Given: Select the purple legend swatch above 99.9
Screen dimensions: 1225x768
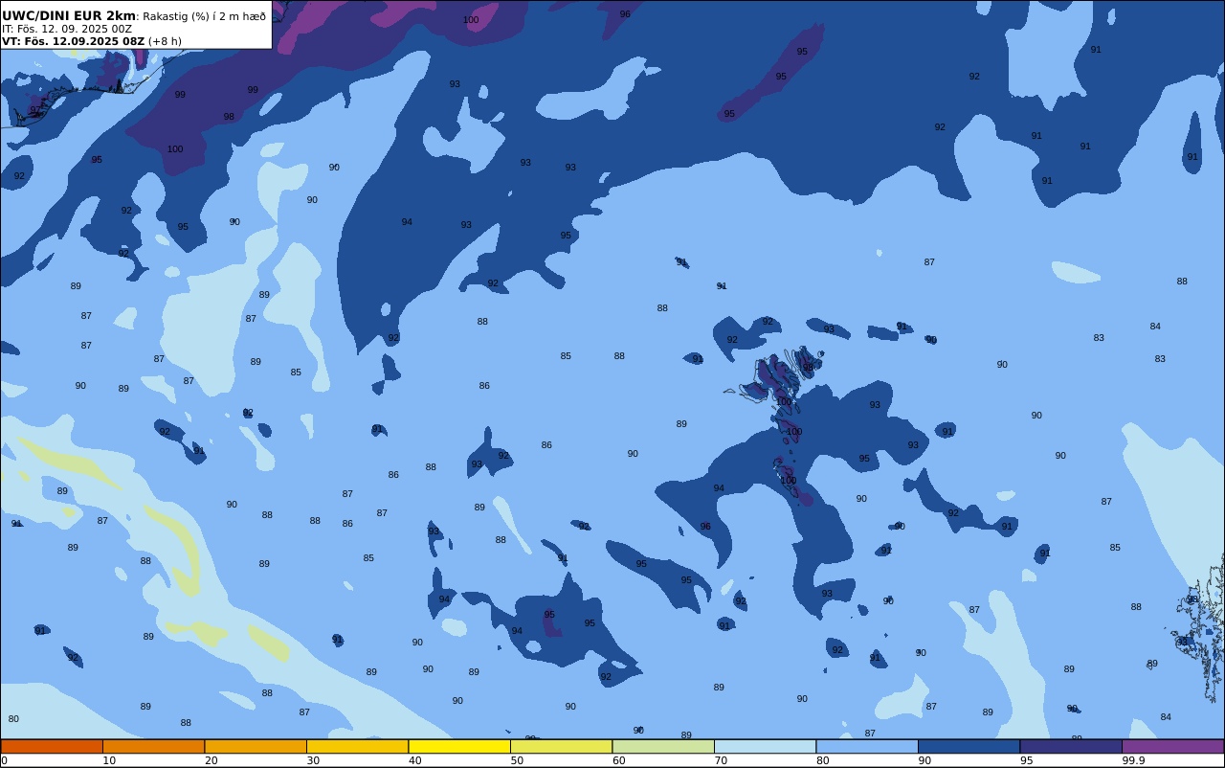Looking at the screenshot, I should pyautogui.click(x=1172, y=746).
